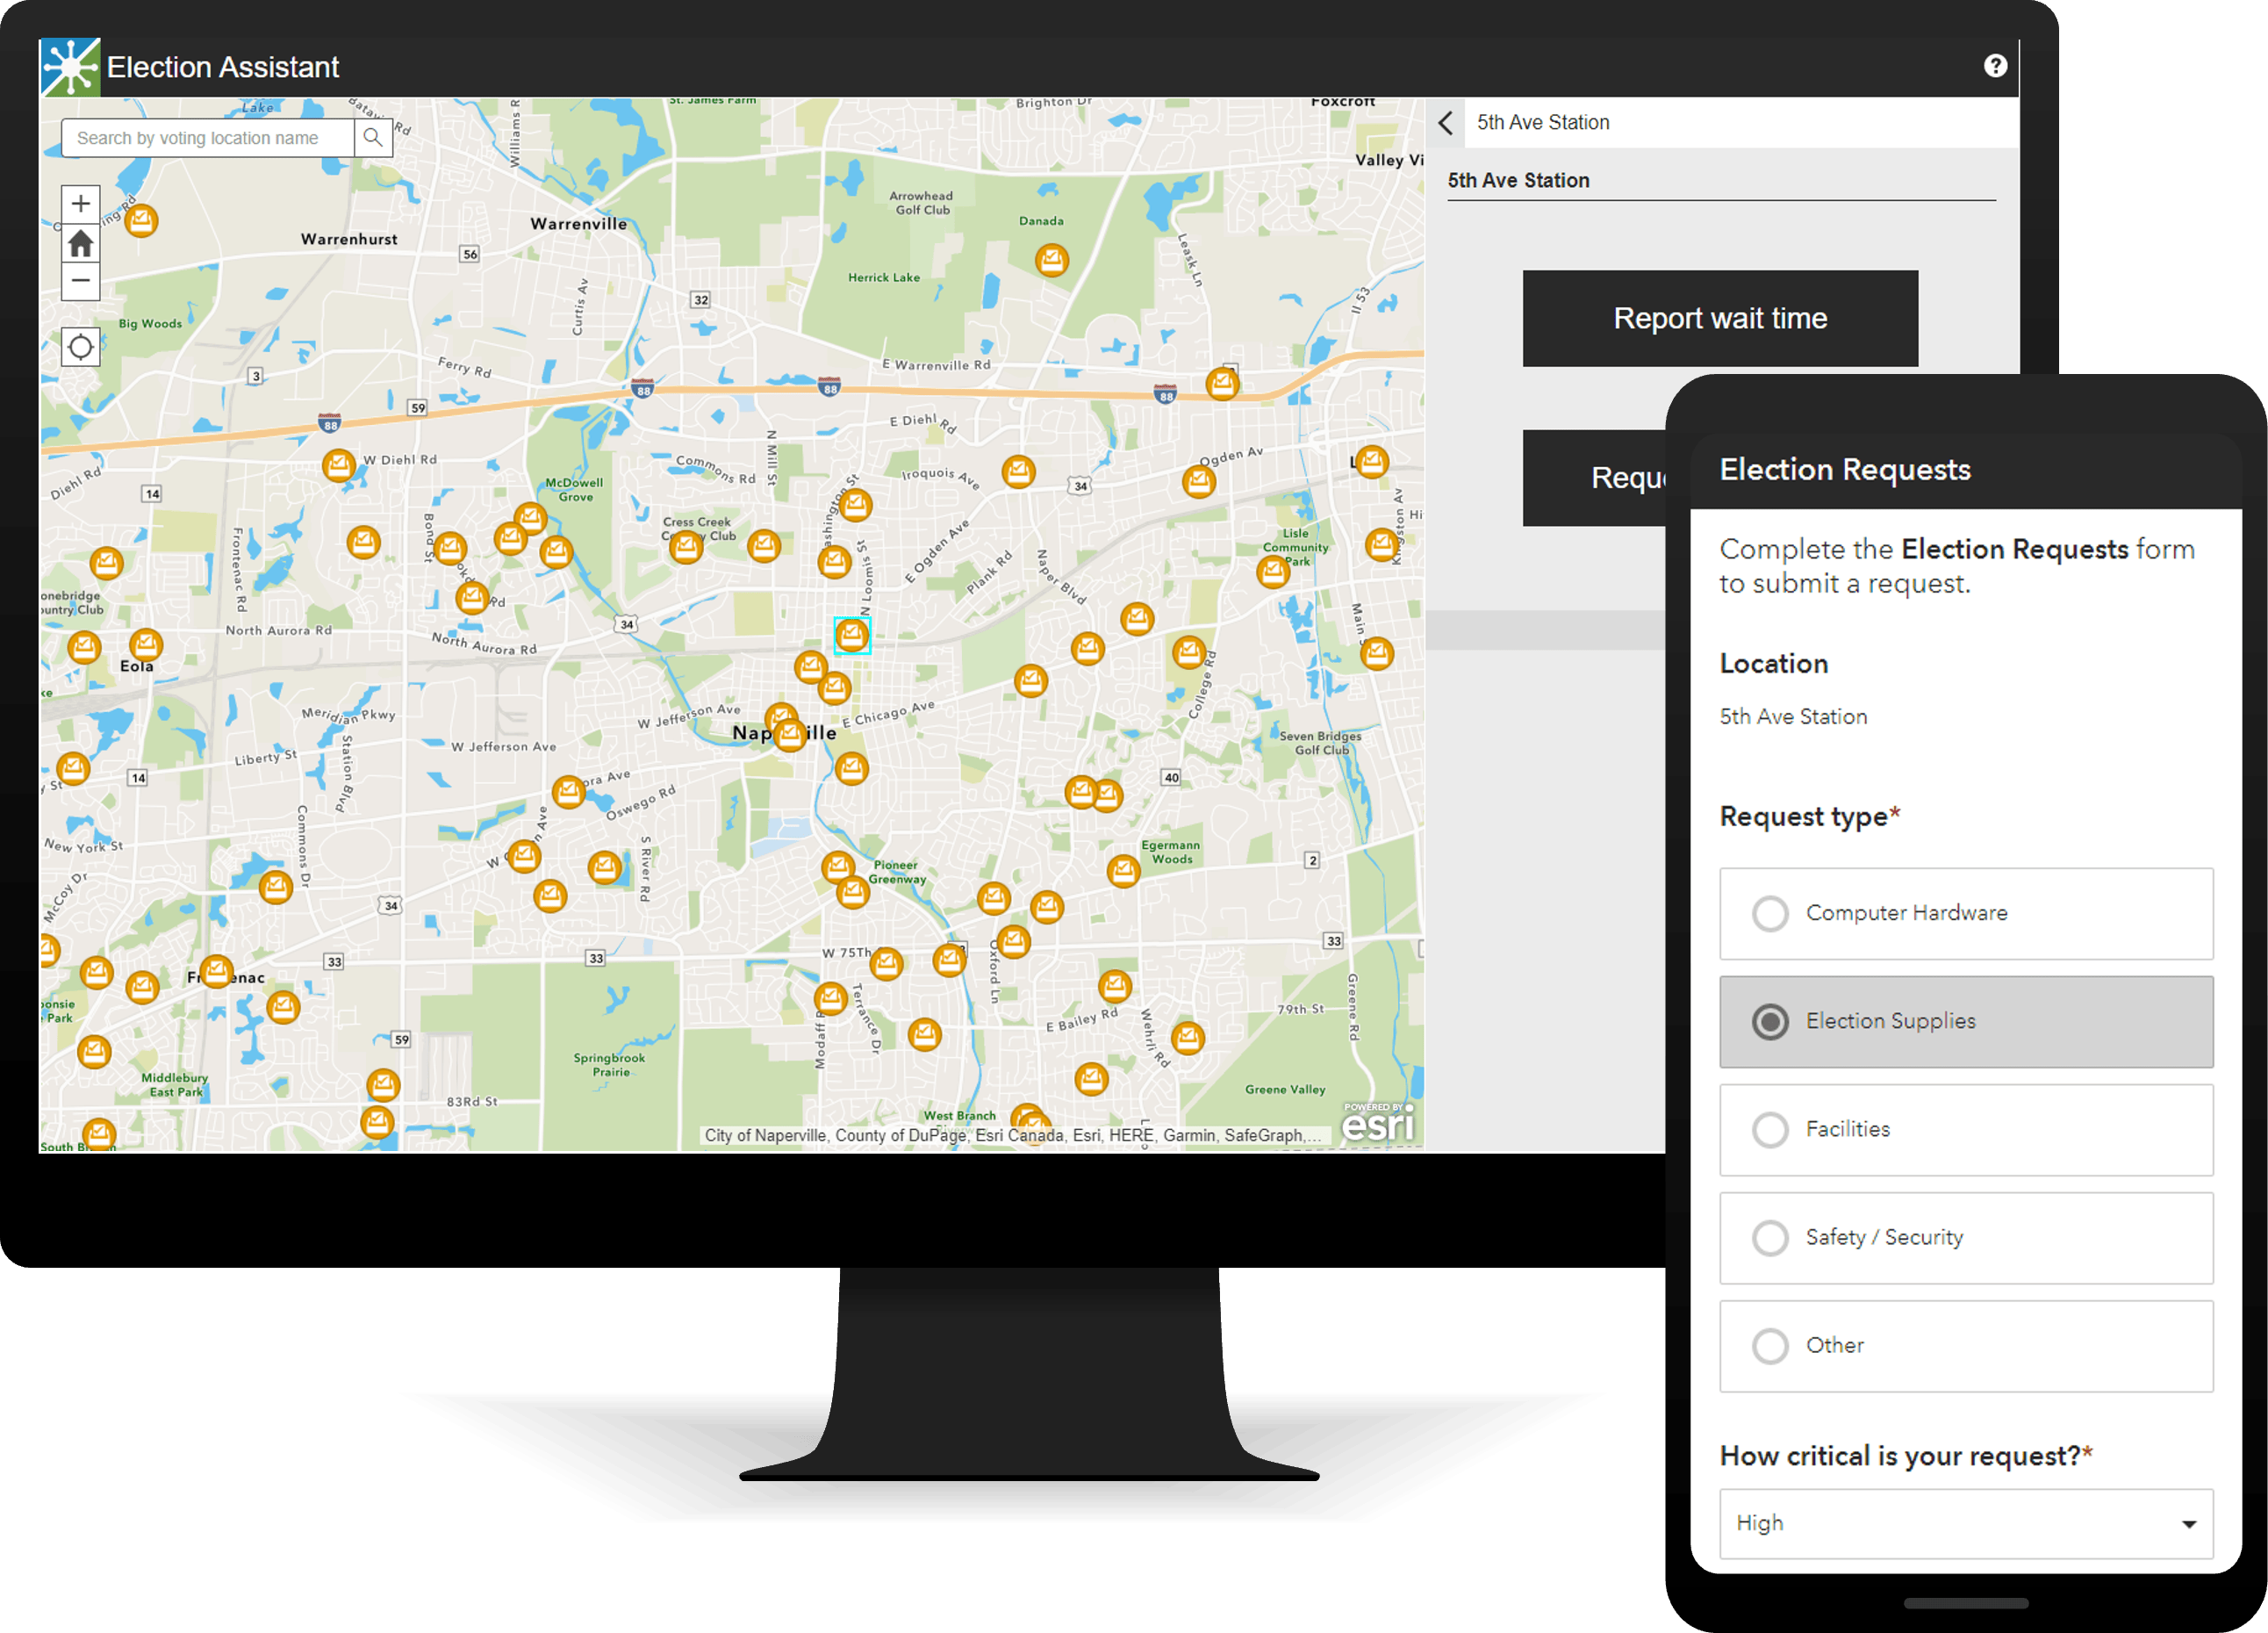Screen dimensions: 2268x1633
Task: Click Report wait time
Action: coord(1720,318)
